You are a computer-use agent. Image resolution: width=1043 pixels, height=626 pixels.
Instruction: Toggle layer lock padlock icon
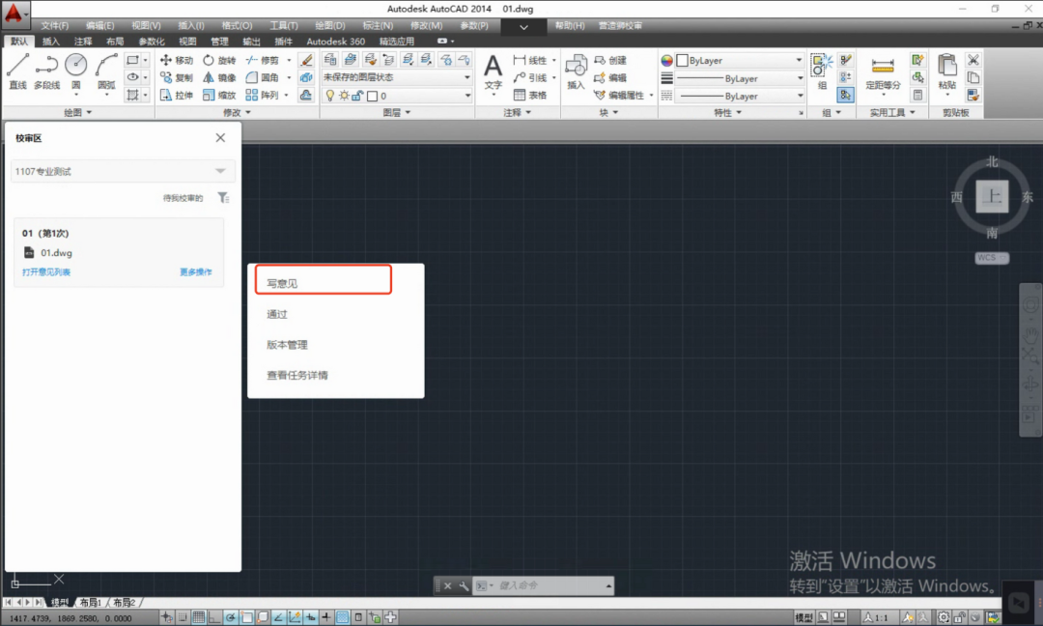357,96
